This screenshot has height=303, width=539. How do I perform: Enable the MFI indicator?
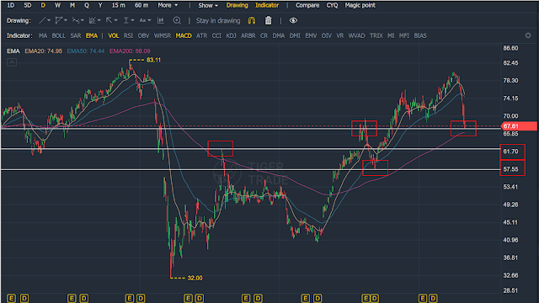403,35
